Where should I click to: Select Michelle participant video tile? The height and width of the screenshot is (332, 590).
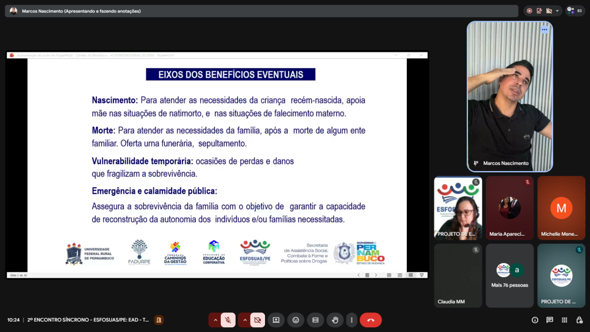561,207
